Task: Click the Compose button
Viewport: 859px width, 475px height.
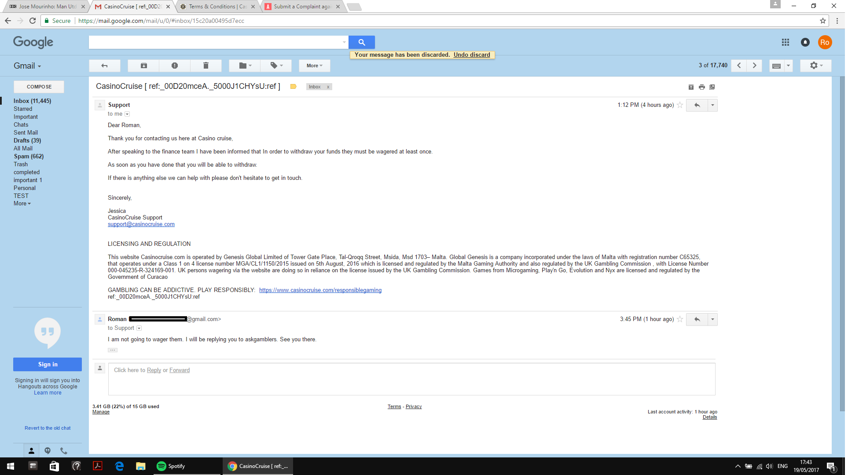Action: (x=39, y=87)
